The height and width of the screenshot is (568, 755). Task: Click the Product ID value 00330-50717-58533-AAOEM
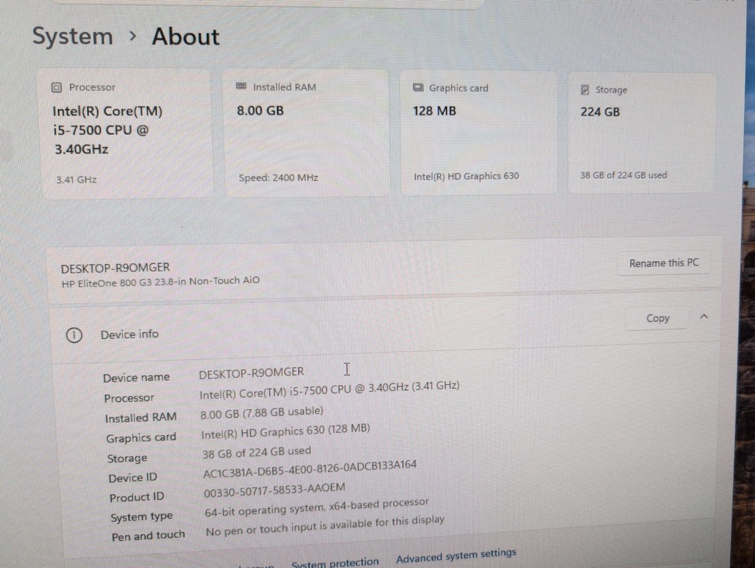pos(274,490)
